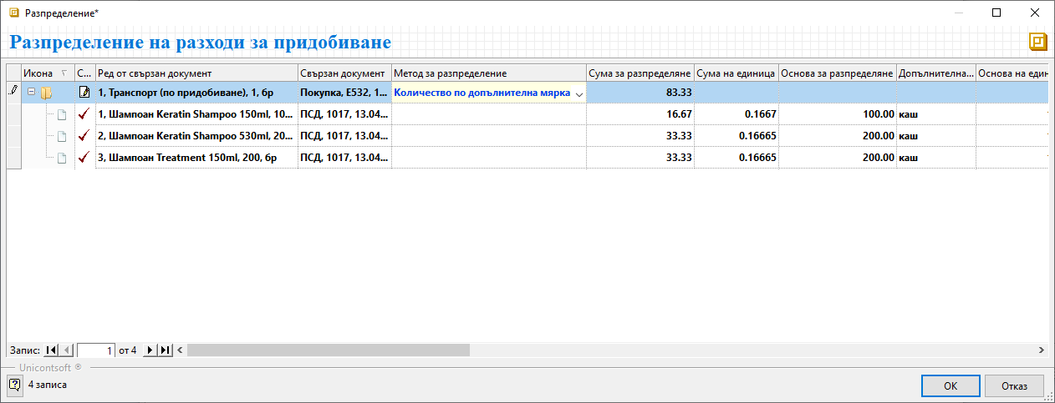Toggle red checkmark for Keratin Shampoo 530ml
The height and width of the screenshot is (403, 1055).
(x=84, y=136)
